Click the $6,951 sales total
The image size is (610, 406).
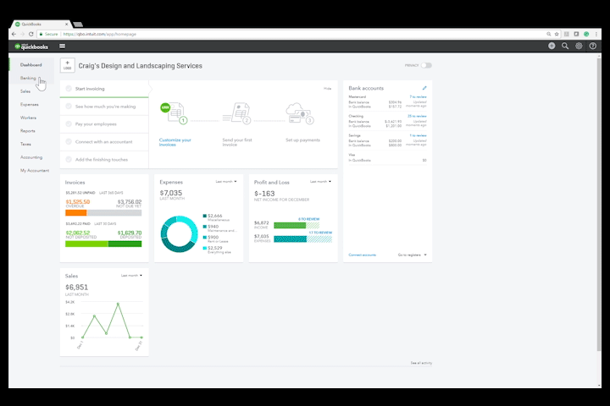(x=76, y=288)
